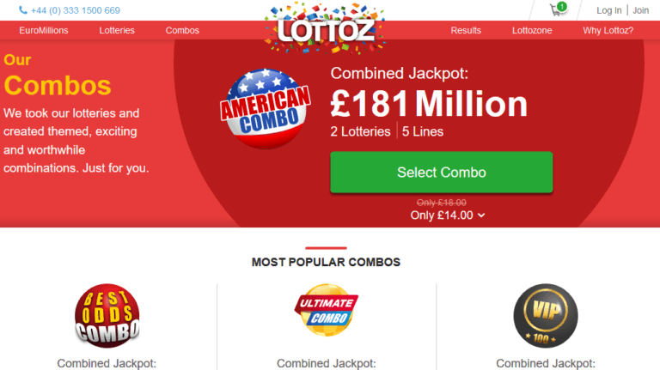Click the Log In link
660x370 pixels.
609,10
